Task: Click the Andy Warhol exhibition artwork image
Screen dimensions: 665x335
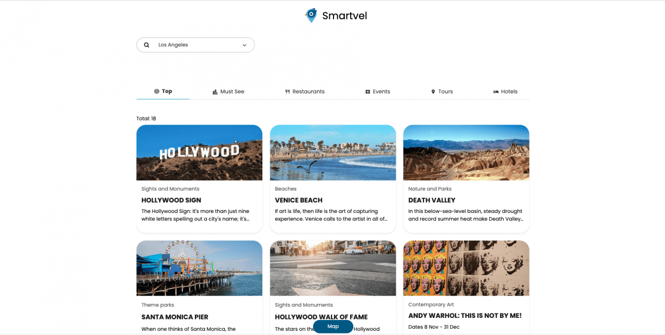Action: (466, 268)
